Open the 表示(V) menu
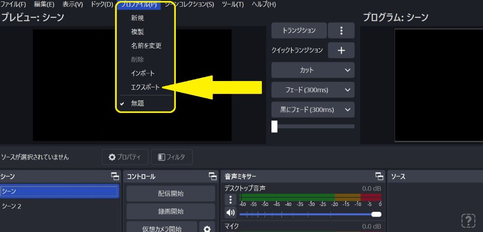The width and height of the screenshot is (483, 232). [x=72, y=4]
